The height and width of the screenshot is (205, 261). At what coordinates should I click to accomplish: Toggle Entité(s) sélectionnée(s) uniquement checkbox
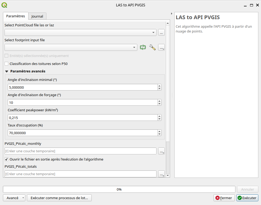point(6,56)
